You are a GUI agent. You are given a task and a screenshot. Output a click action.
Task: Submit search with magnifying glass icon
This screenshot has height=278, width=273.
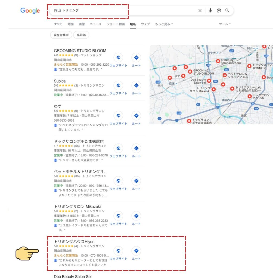coord(227,11)
